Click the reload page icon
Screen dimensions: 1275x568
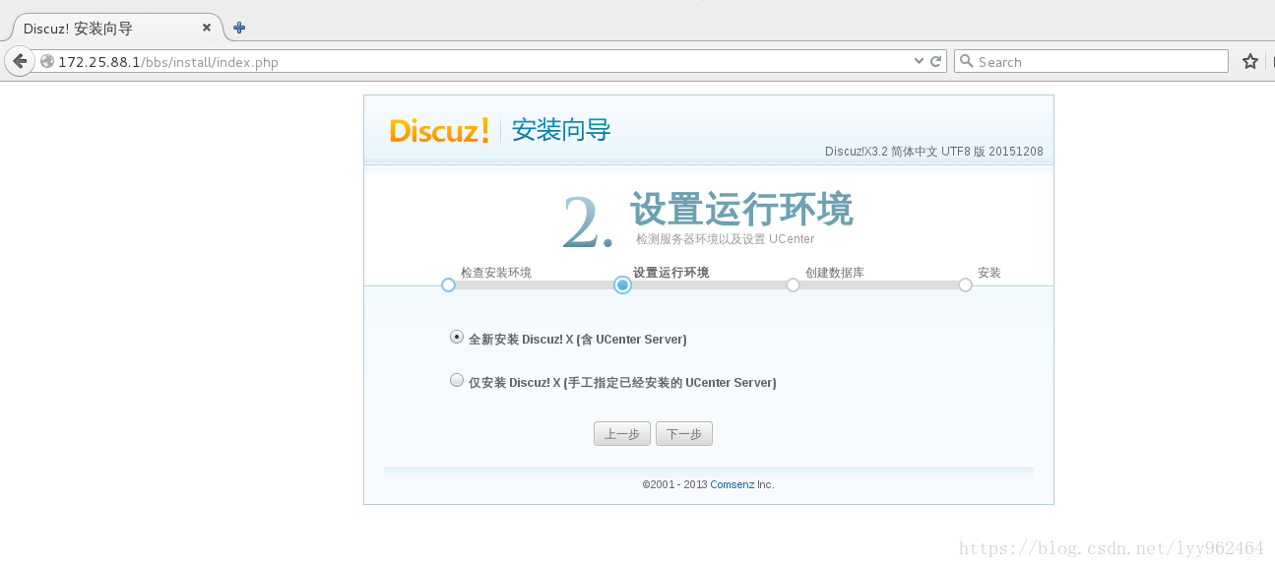(x=936, y=61)
